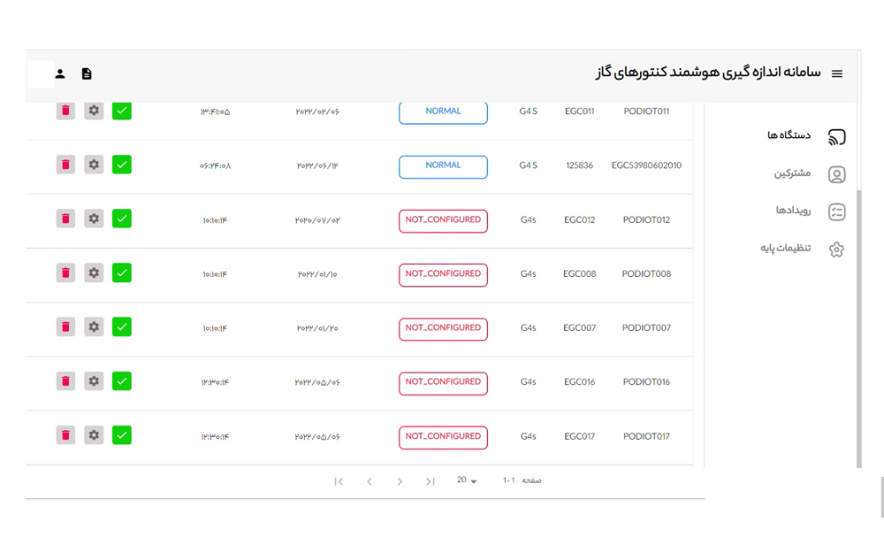The image size is (884, 553).
Task: Click NORMAL status badge of EGC53980602010
Action: tap(443, 167)
